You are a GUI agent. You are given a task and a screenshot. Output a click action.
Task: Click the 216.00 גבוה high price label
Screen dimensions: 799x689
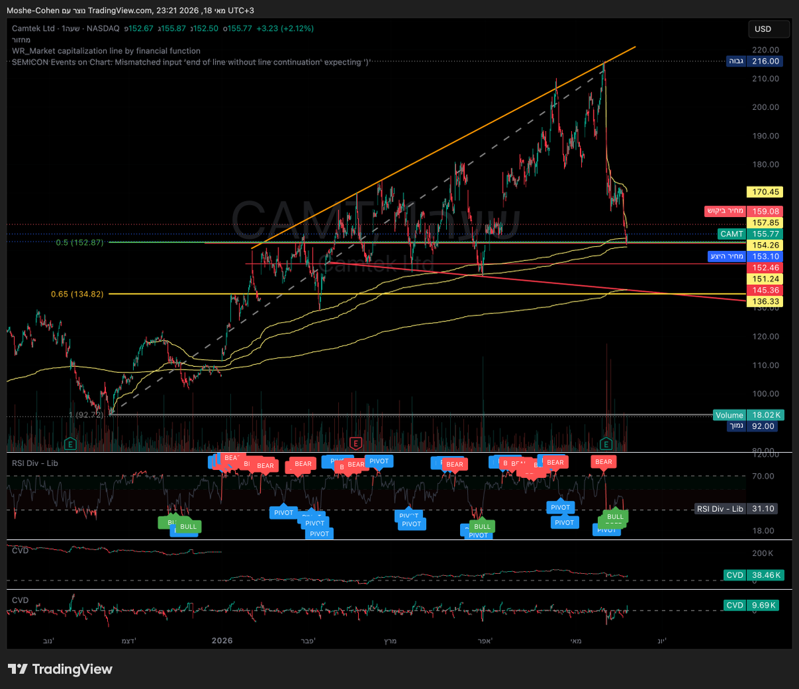click(x=753, y=61)
